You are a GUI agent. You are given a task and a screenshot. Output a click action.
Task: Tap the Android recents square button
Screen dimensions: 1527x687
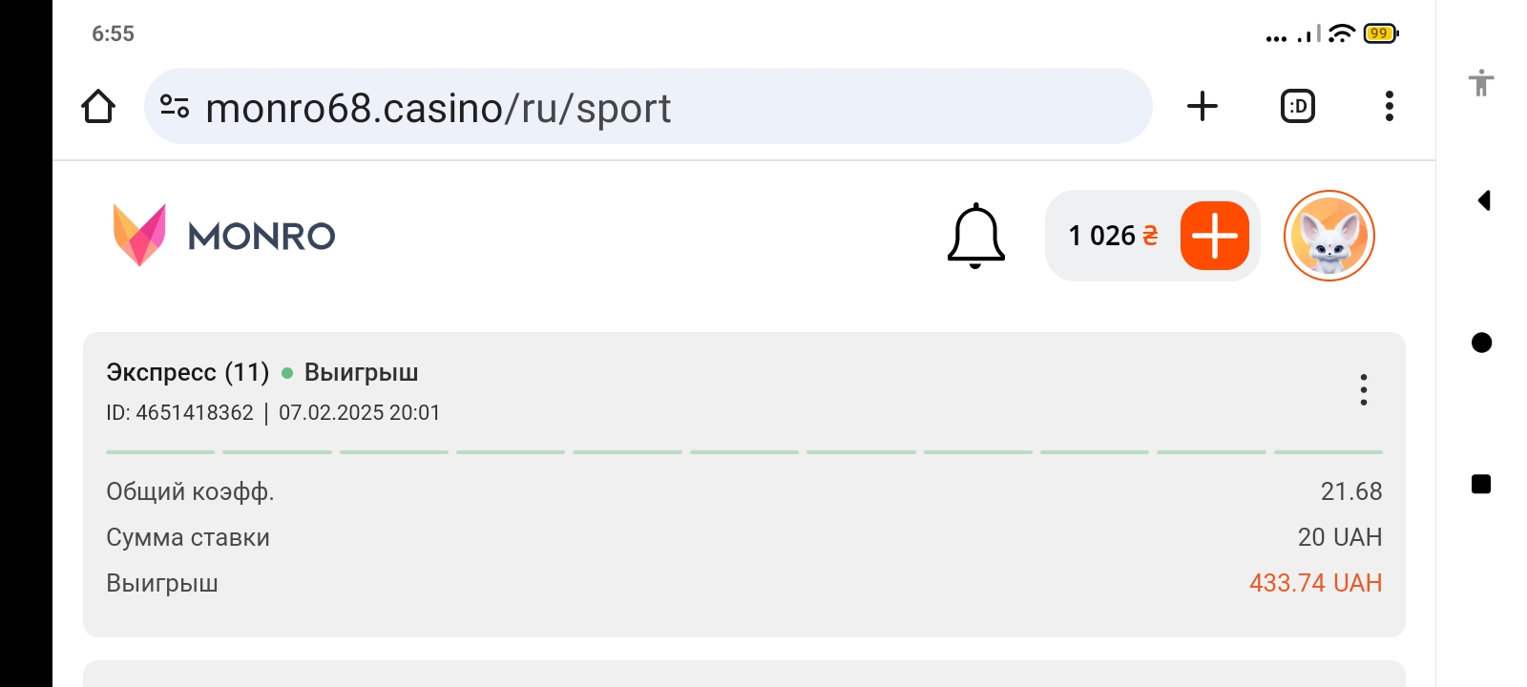click(1481, 485)
